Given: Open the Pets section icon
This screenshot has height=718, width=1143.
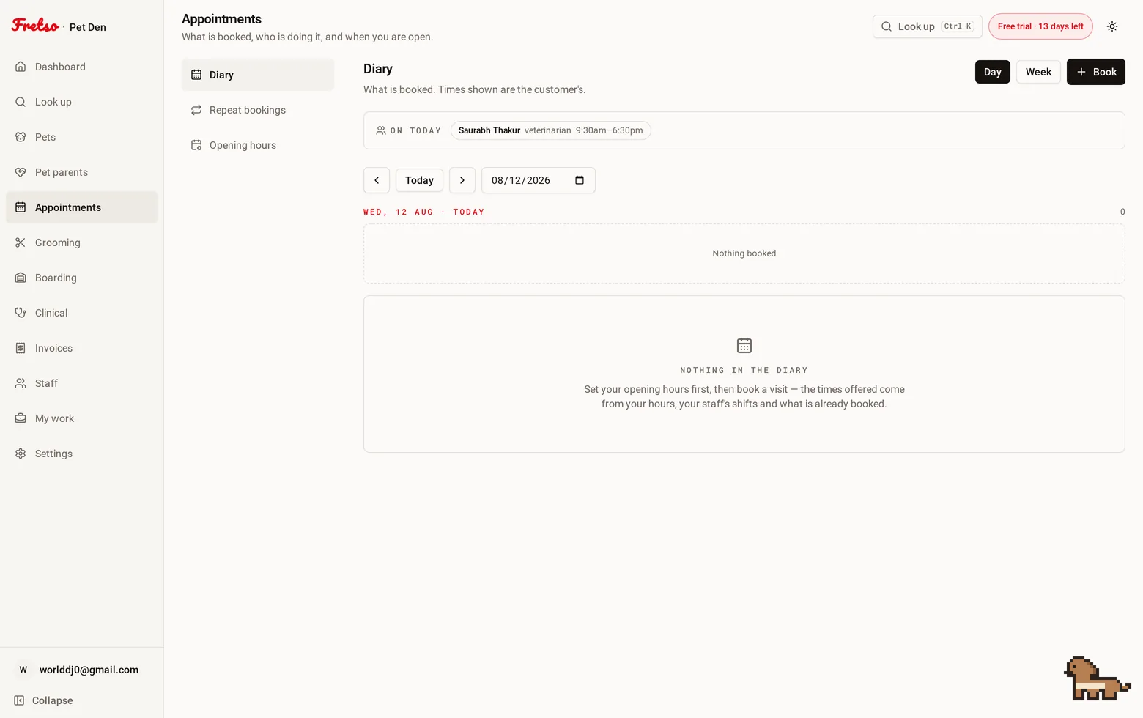Looking at the screenshot, I should [21, 137].
